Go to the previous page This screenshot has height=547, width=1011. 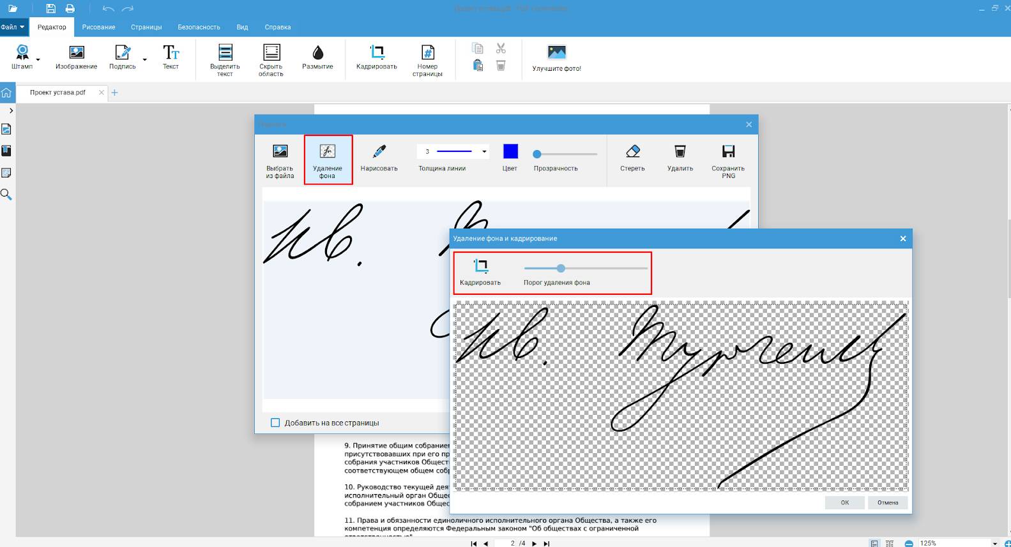486,543
